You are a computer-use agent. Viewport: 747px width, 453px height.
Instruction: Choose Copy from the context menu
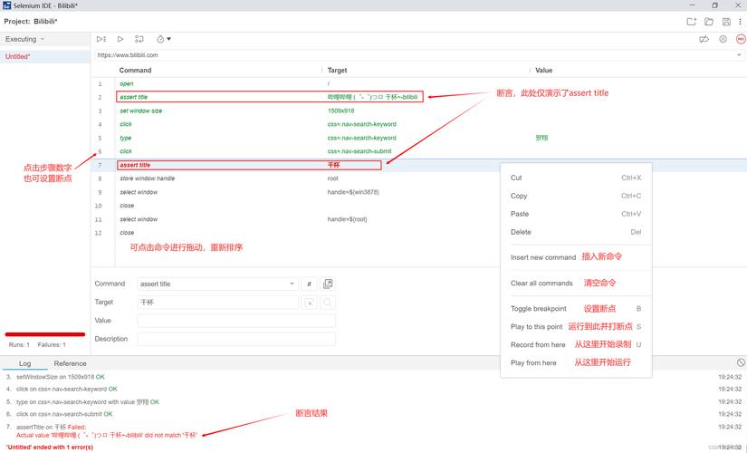coord(576,196)
